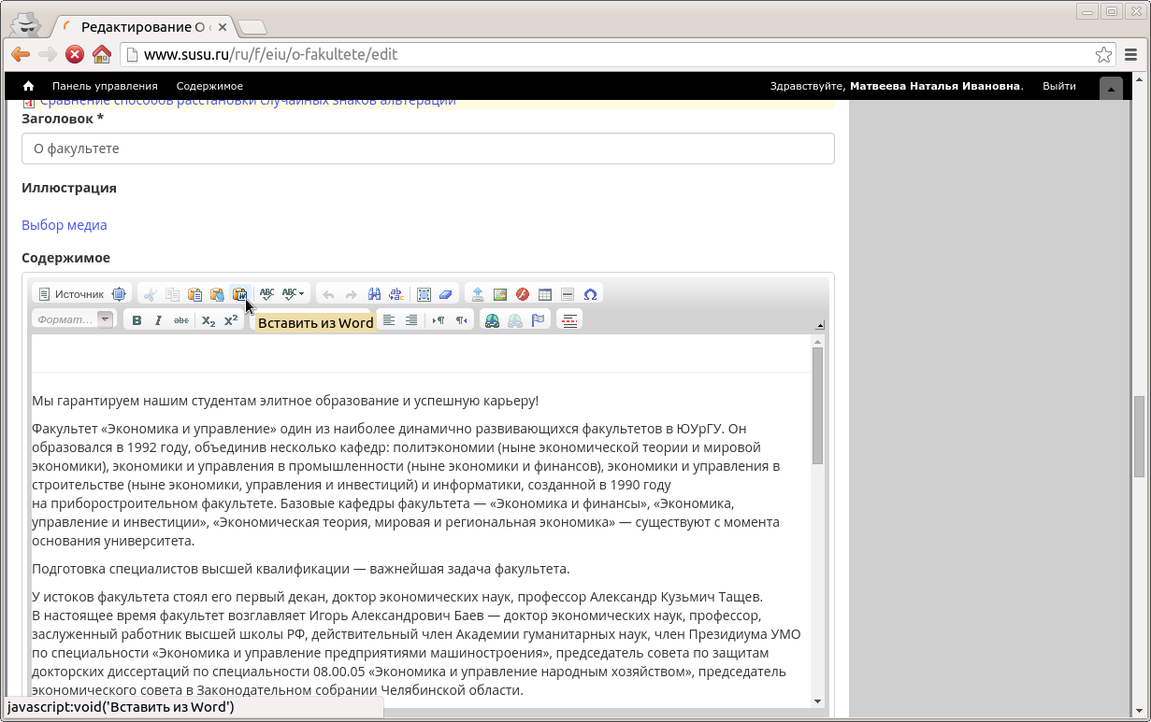
Task: Toggle subscript formatting
Action: [x=209, y=320]
